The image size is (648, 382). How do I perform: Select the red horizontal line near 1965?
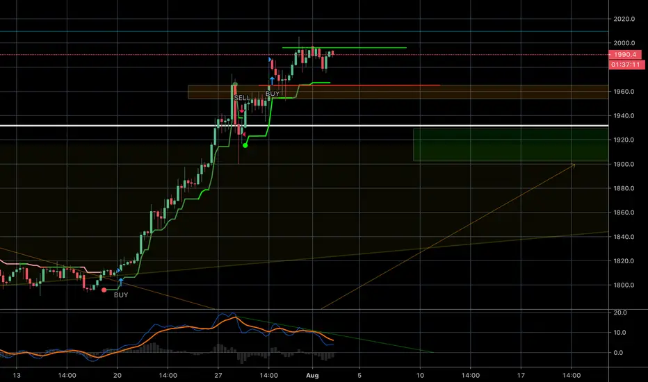click(x=349, y=85)
